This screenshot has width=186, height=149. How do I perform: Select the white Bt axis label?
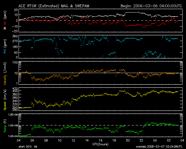coord(5,28)
